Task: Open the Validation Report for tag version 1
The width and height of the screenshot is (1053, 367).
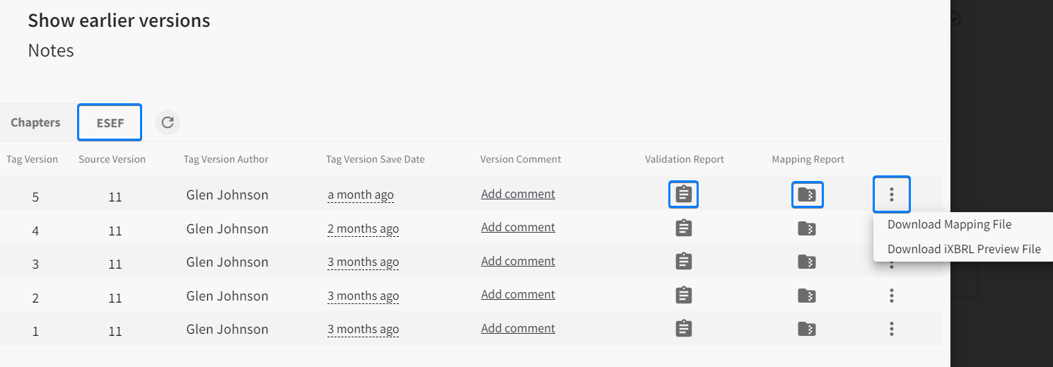Action: click(x=683, y=328)
